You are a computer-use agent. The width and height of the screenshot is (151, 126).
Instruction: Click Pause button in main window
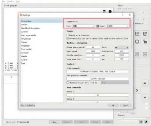(95, 122)
